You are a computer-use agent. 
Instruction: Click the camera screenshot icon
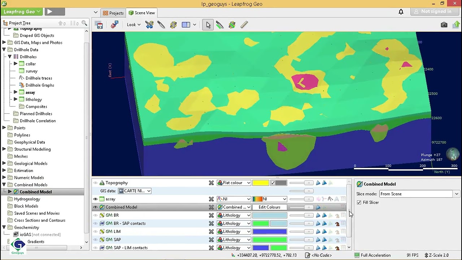(444, 25)
